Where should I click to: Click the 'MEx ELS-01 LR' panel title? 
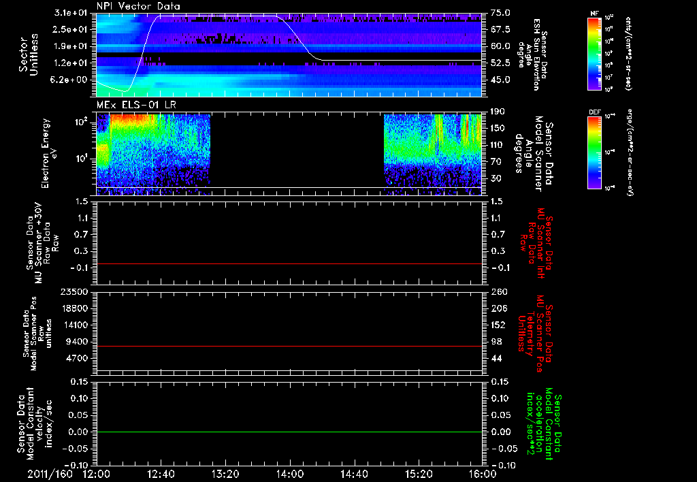pyautogui.click(x=137, y=106)
